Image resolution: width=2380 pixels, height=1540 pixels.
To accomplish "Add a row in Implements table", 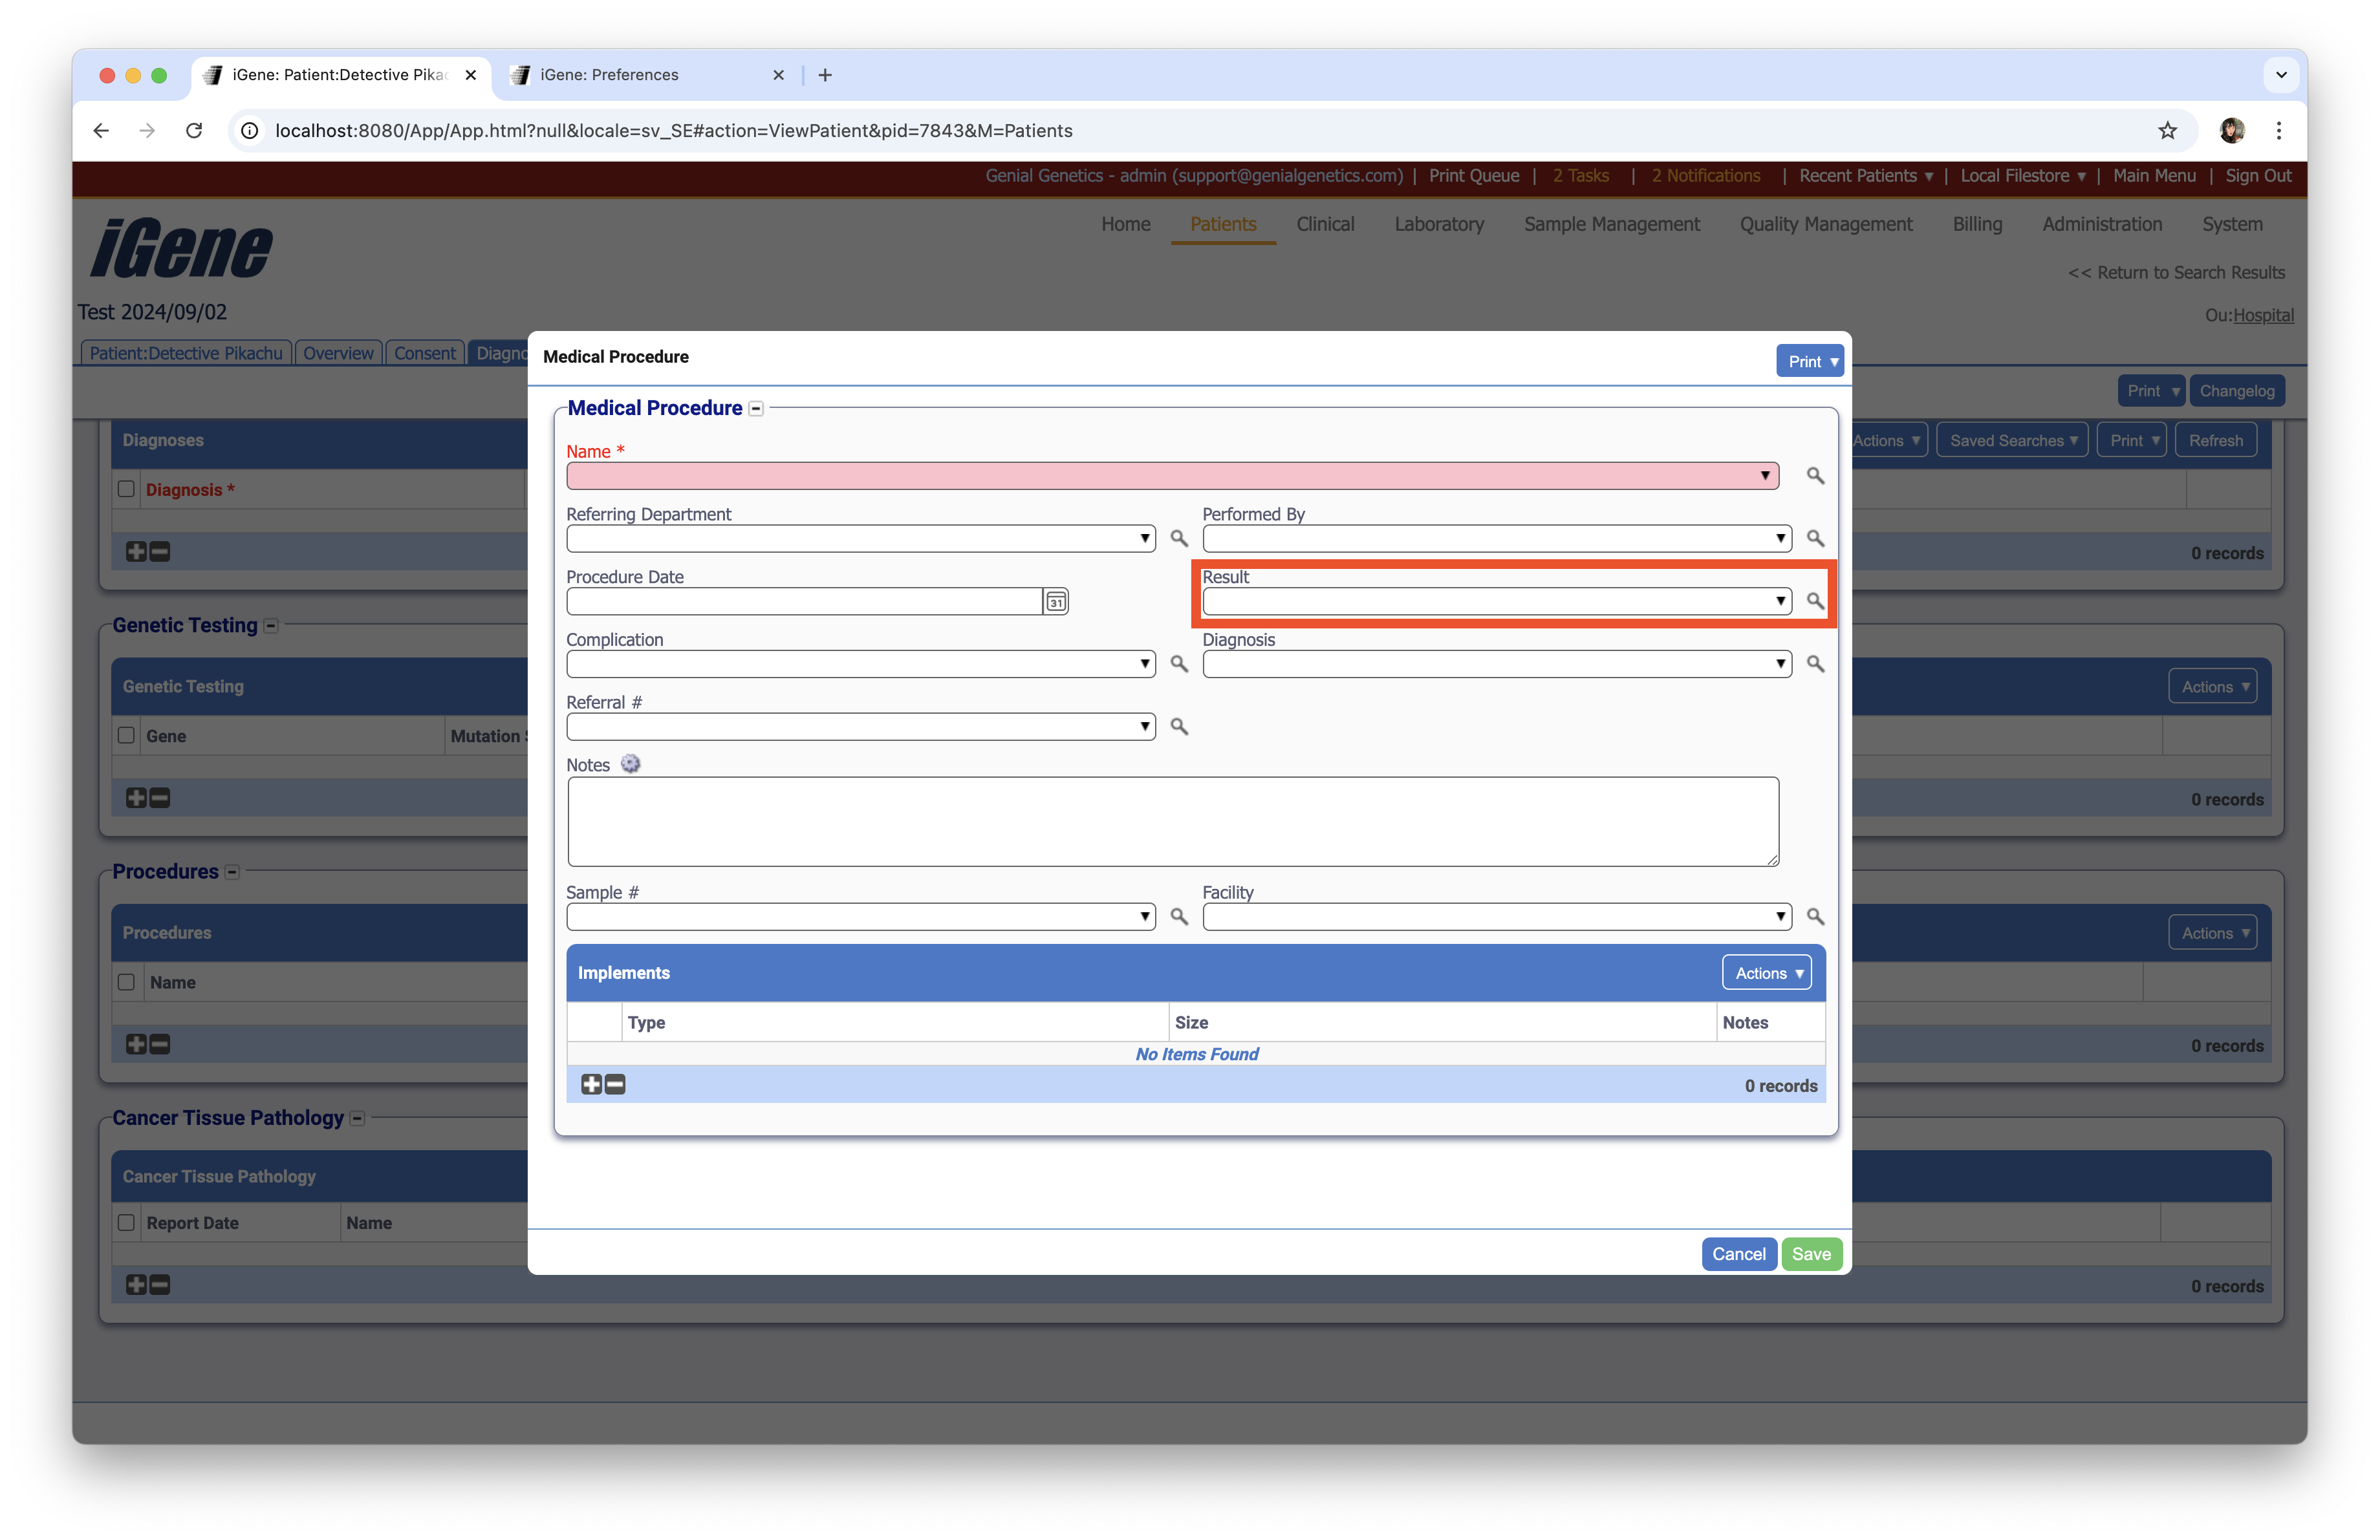I will click(x=591, y=1084).
